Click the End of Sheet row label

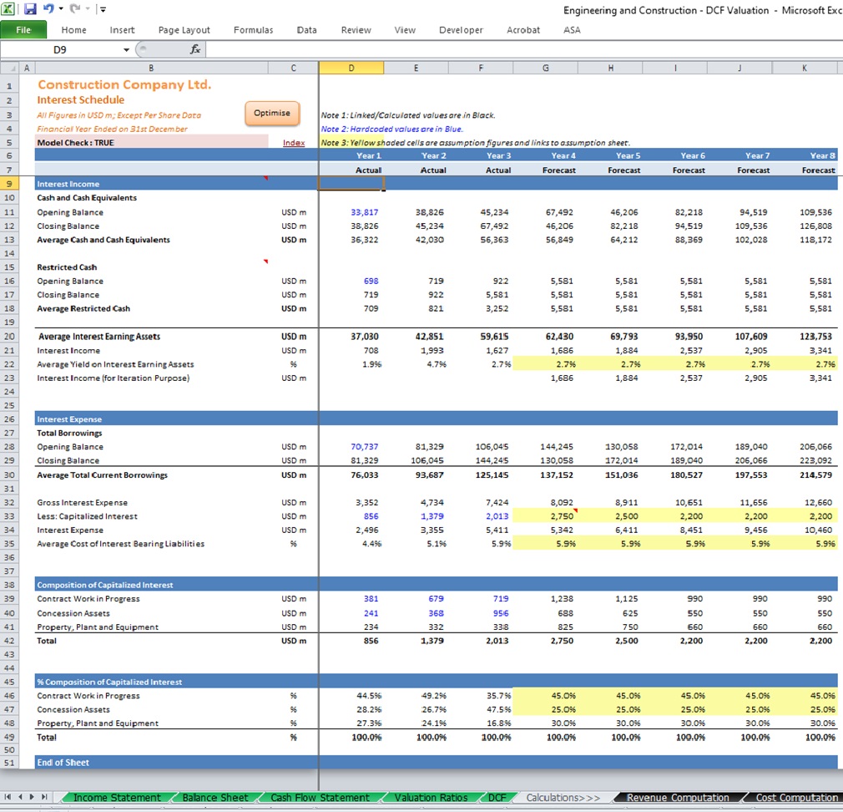[63, 763]
